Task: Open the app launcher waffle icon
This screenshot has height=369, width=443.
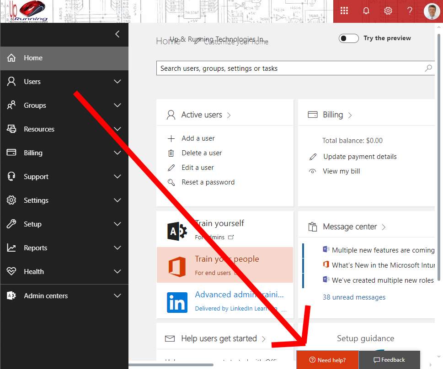Action: 344,11
